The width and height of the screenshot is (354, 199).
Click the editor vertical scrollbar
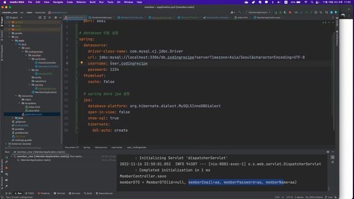pos(334,81)
